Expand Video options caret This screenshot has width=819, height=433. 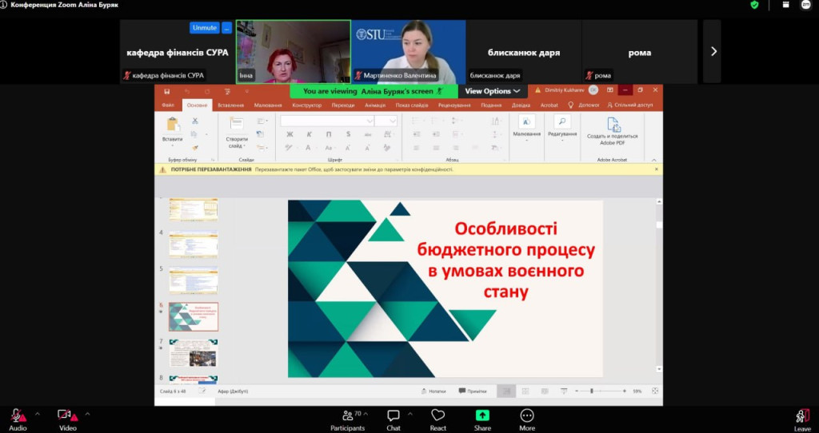point(87,414)
